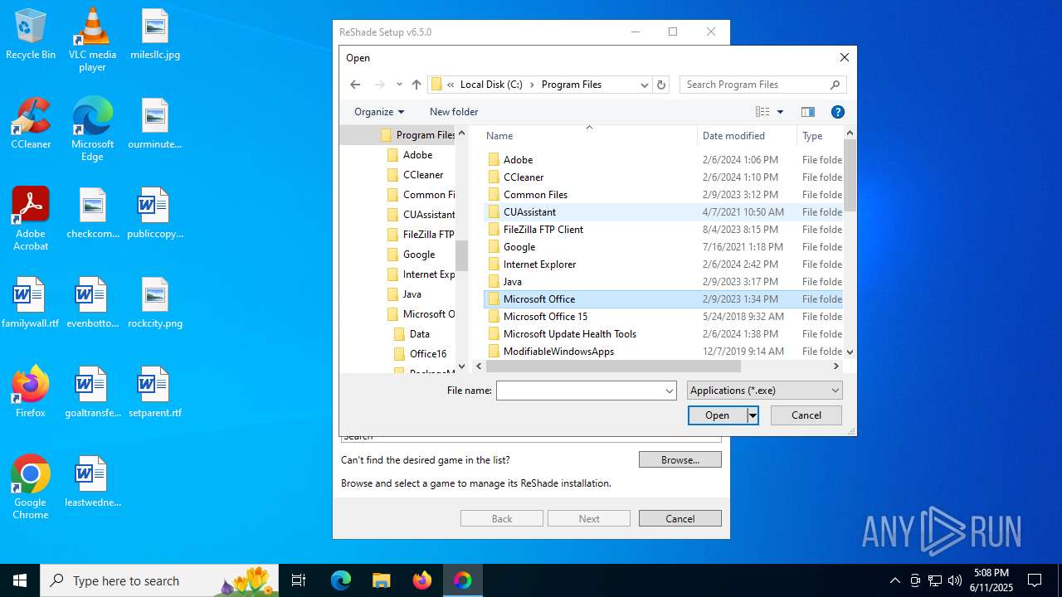This screenshot has width=1062, height=597.
Task: Show hidden system tray icons
Action: coord(894,580)
